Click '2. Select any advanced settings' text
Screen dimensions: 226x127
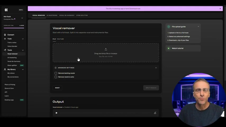[179, 37]
